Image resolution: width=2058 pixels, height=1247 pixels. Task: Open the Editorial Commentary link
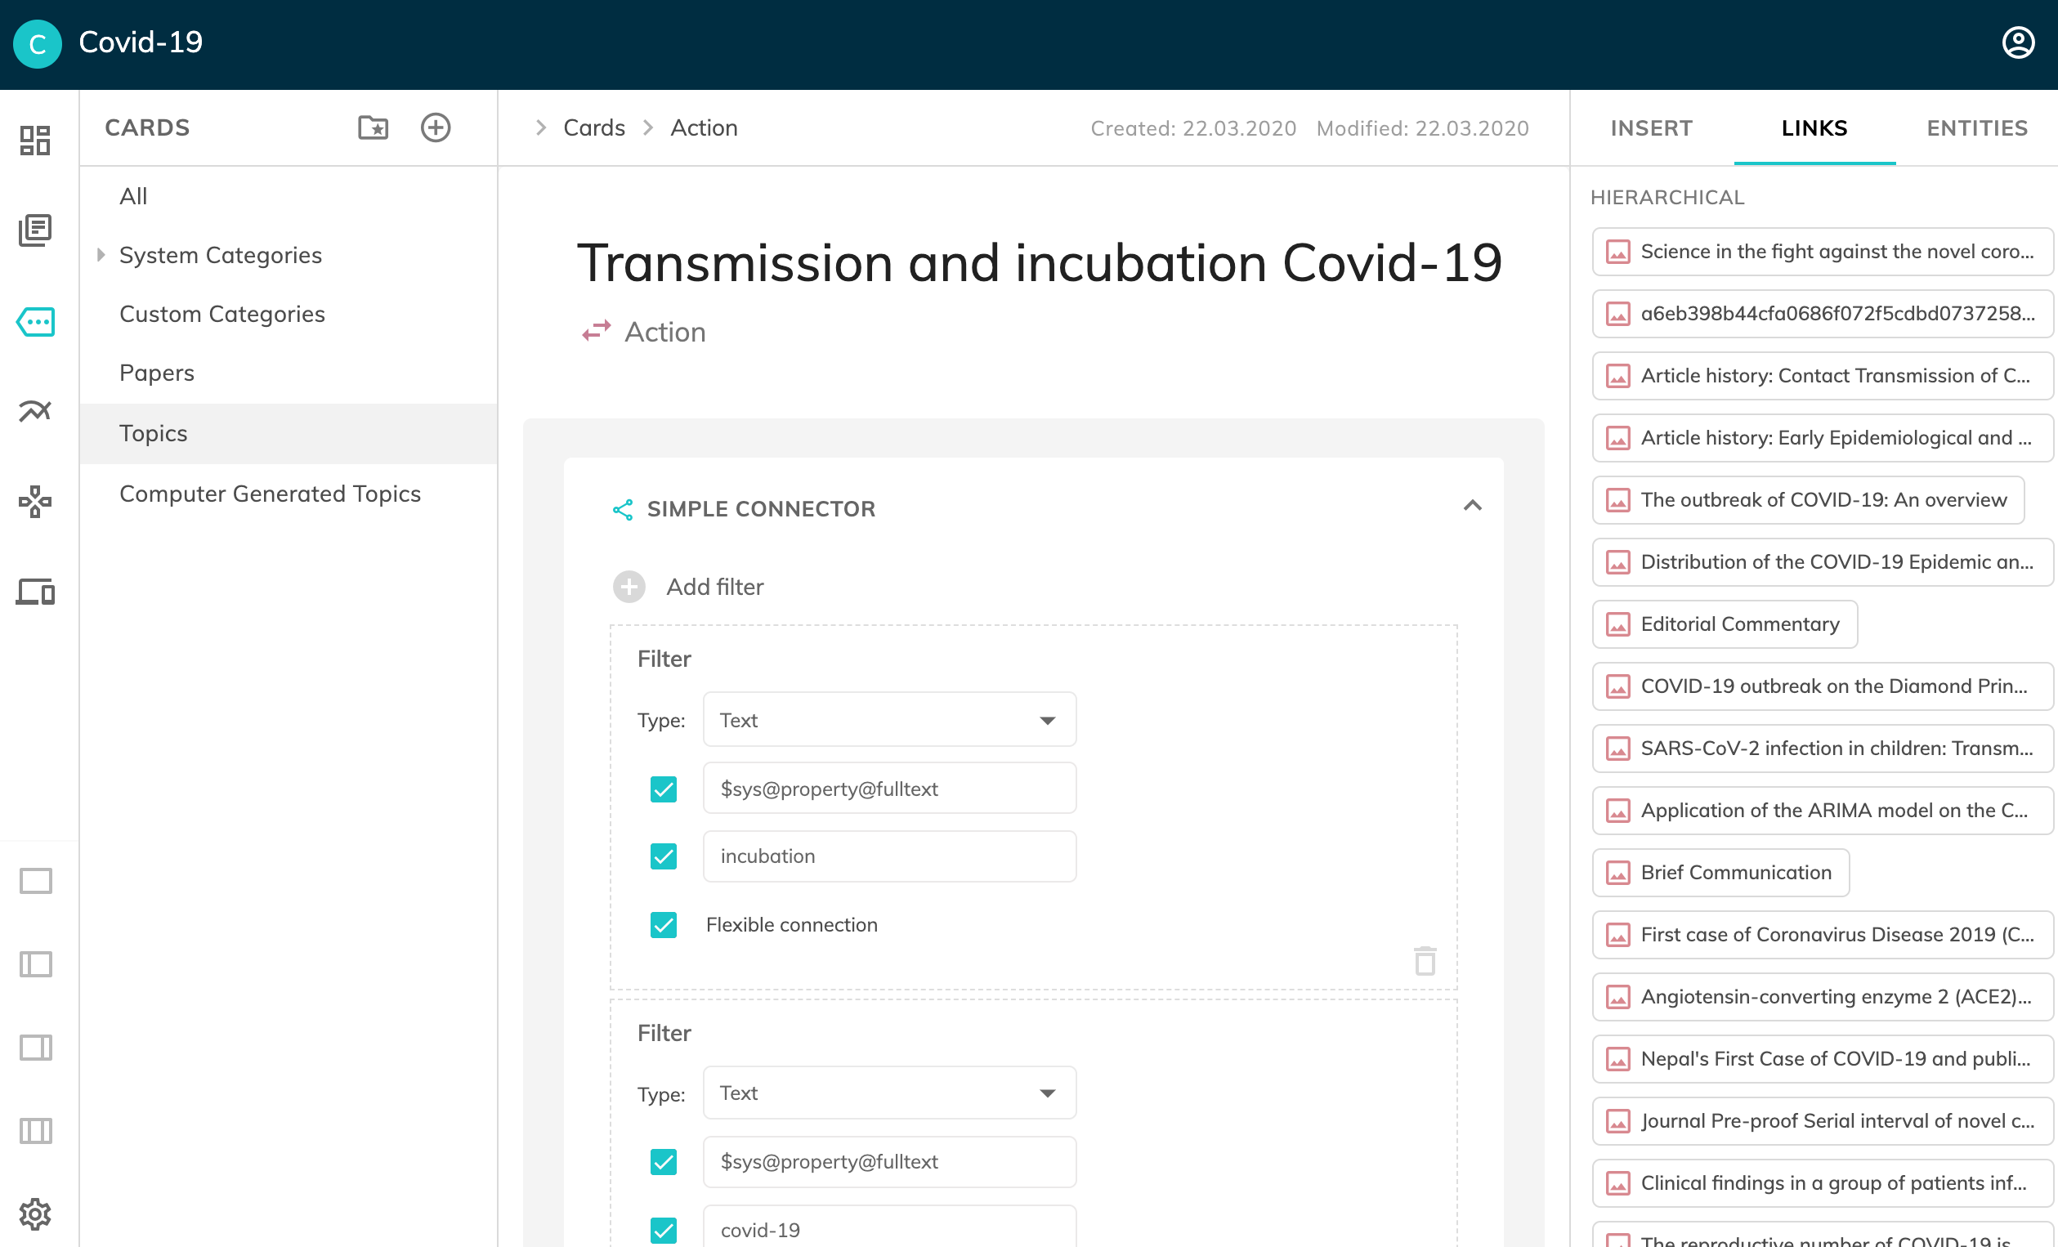[1739, 624]
